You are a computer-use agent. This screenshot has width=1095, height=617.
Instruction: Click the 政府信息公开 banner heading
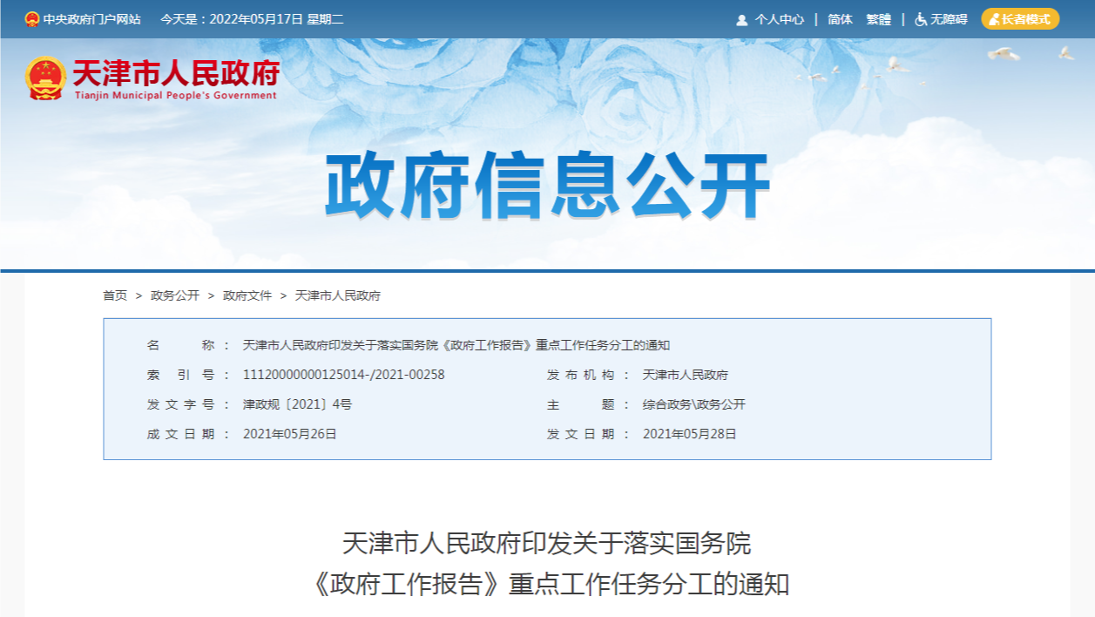click(x=547, y=186)
